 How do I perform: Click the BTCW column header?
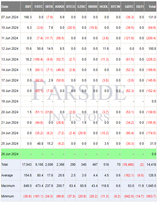tap(115, 6)
